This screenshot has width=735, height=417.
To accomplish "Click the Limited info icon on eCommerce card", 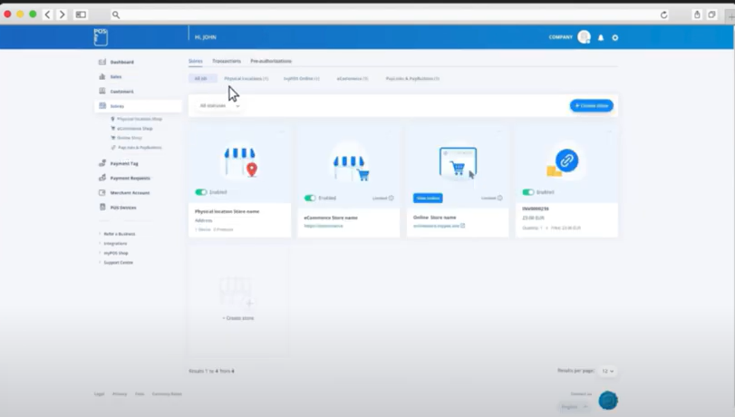I will pos(391,198).
